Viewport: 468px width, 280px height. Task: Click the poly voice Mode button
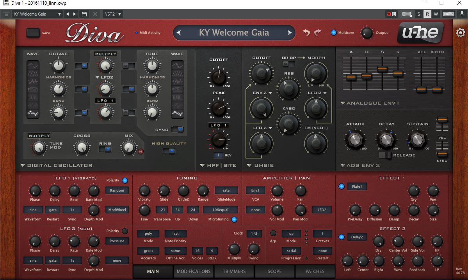[148, 234]
